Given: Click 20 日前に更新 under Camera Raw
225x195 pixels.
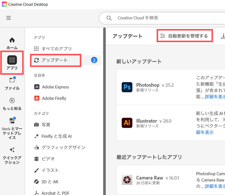Looking at the screenshot, I should [x=148, y=183].
